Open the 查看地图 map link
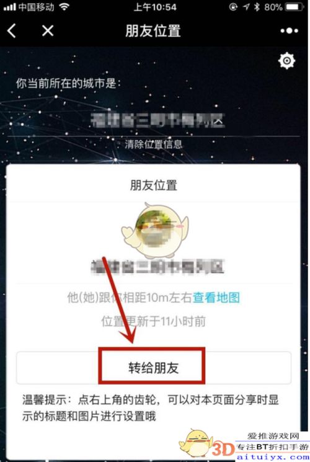The image size is (310, 462). point(216,298)
